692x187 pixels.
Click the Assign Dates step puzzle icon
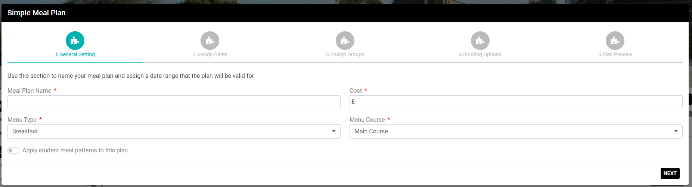pos(210,41)
